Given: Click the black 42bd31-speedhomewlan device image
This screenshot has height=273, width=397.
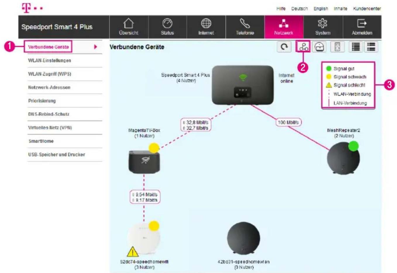Looking at the screenshot, I should coord(243,238).
